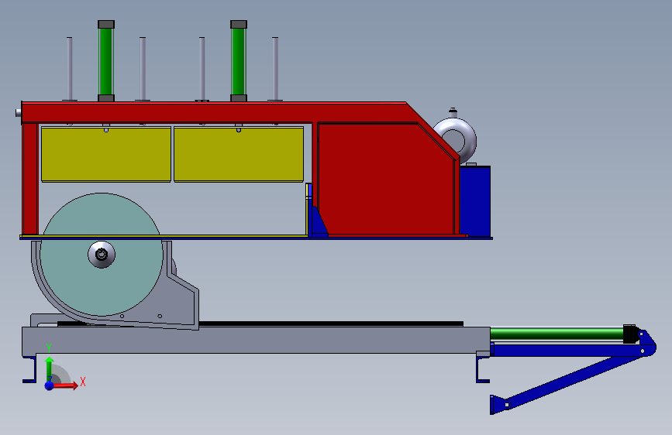The height and width of the screenshot is (435, 672).
Task: Select the leftmost gray guide rod on top
Action: tap(70, 70)
